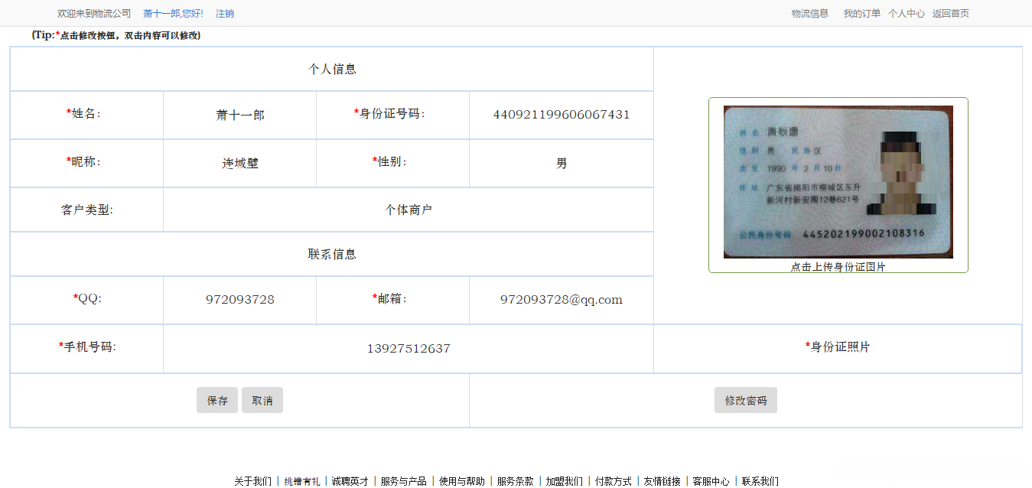
Task: Open 加盟我们 footer link
Action: (565, 481)
